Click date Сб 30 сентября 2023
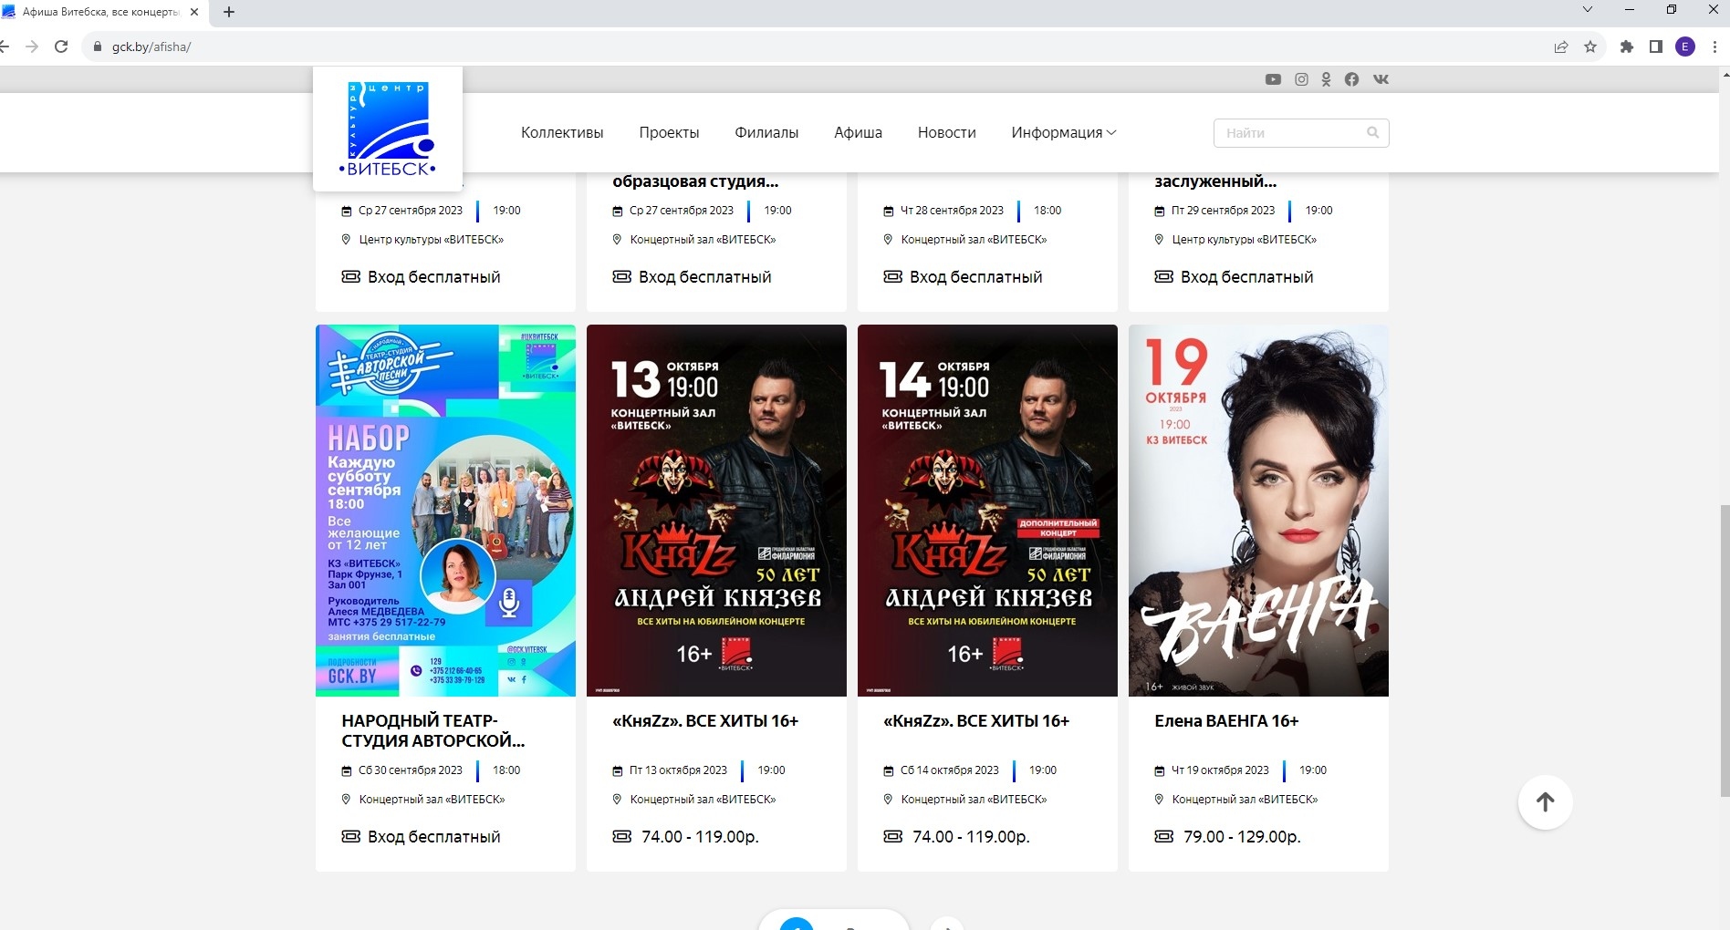The width and height of the screenshot is (1730, 930). click(411, 770)
